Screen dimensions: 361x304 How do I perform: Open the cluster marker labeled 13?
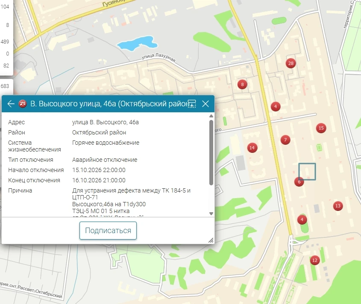coord(338,206)
